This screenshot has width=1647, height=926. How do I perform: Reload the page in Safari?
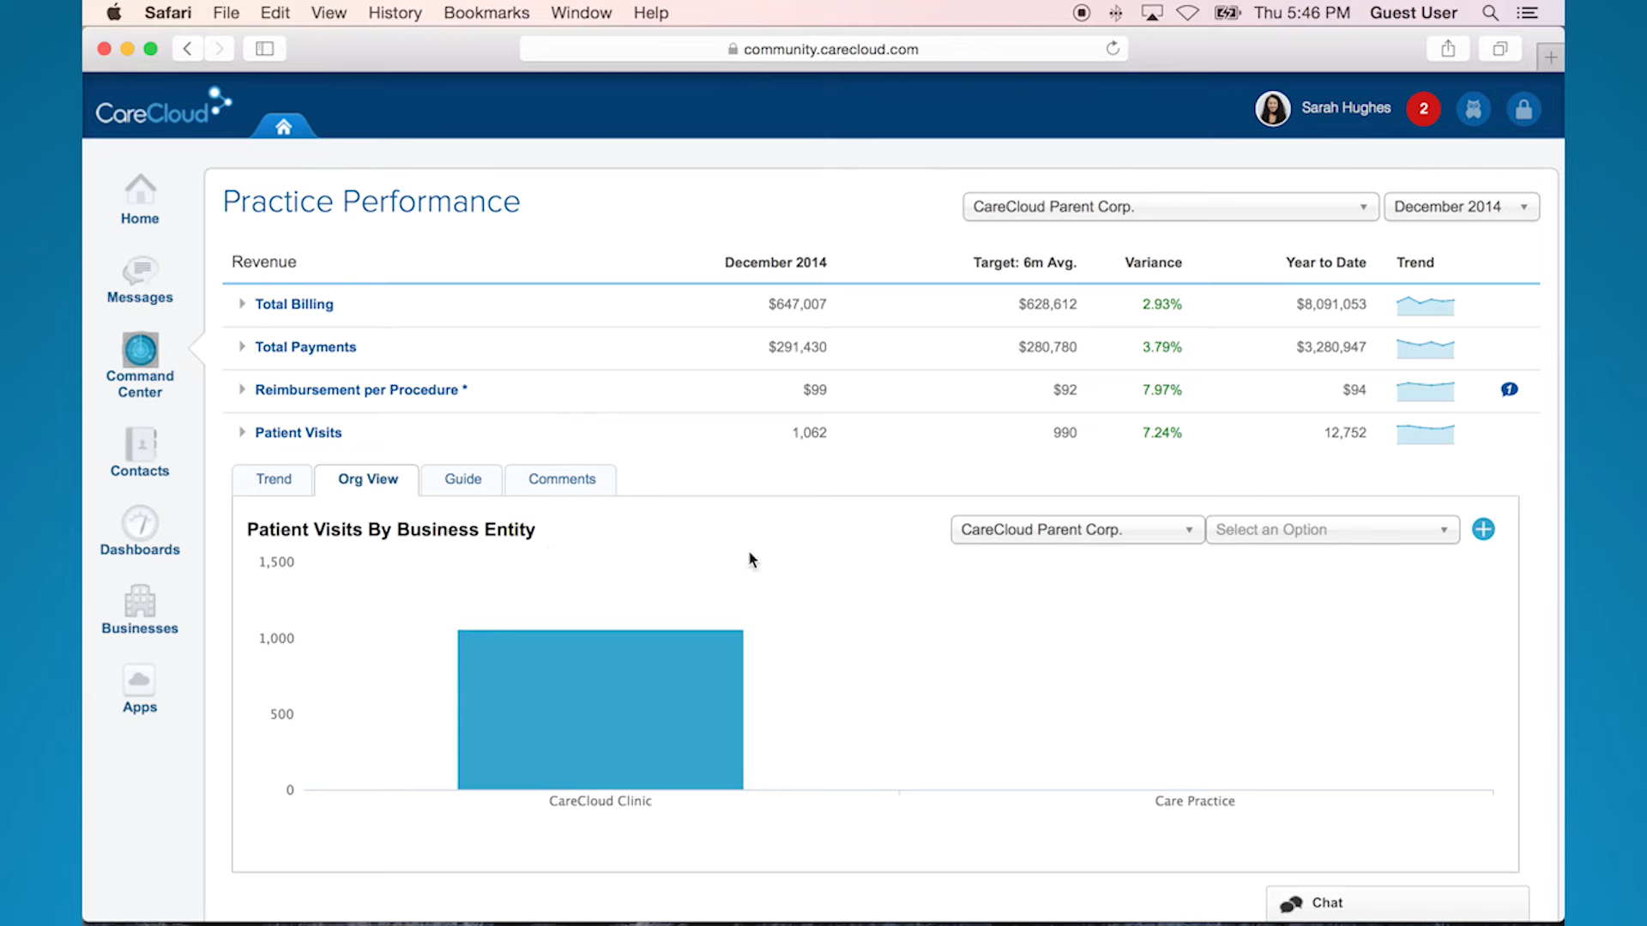(1113, 48)
